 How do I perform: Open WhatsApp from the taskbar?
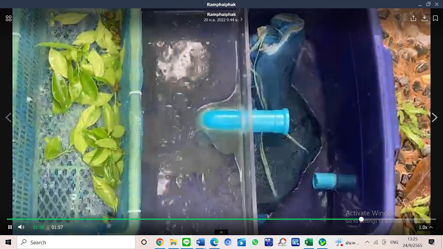pos(255,242)
